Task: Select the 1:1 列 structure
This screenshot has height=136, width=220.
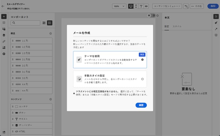Action: tap(31, 41)
